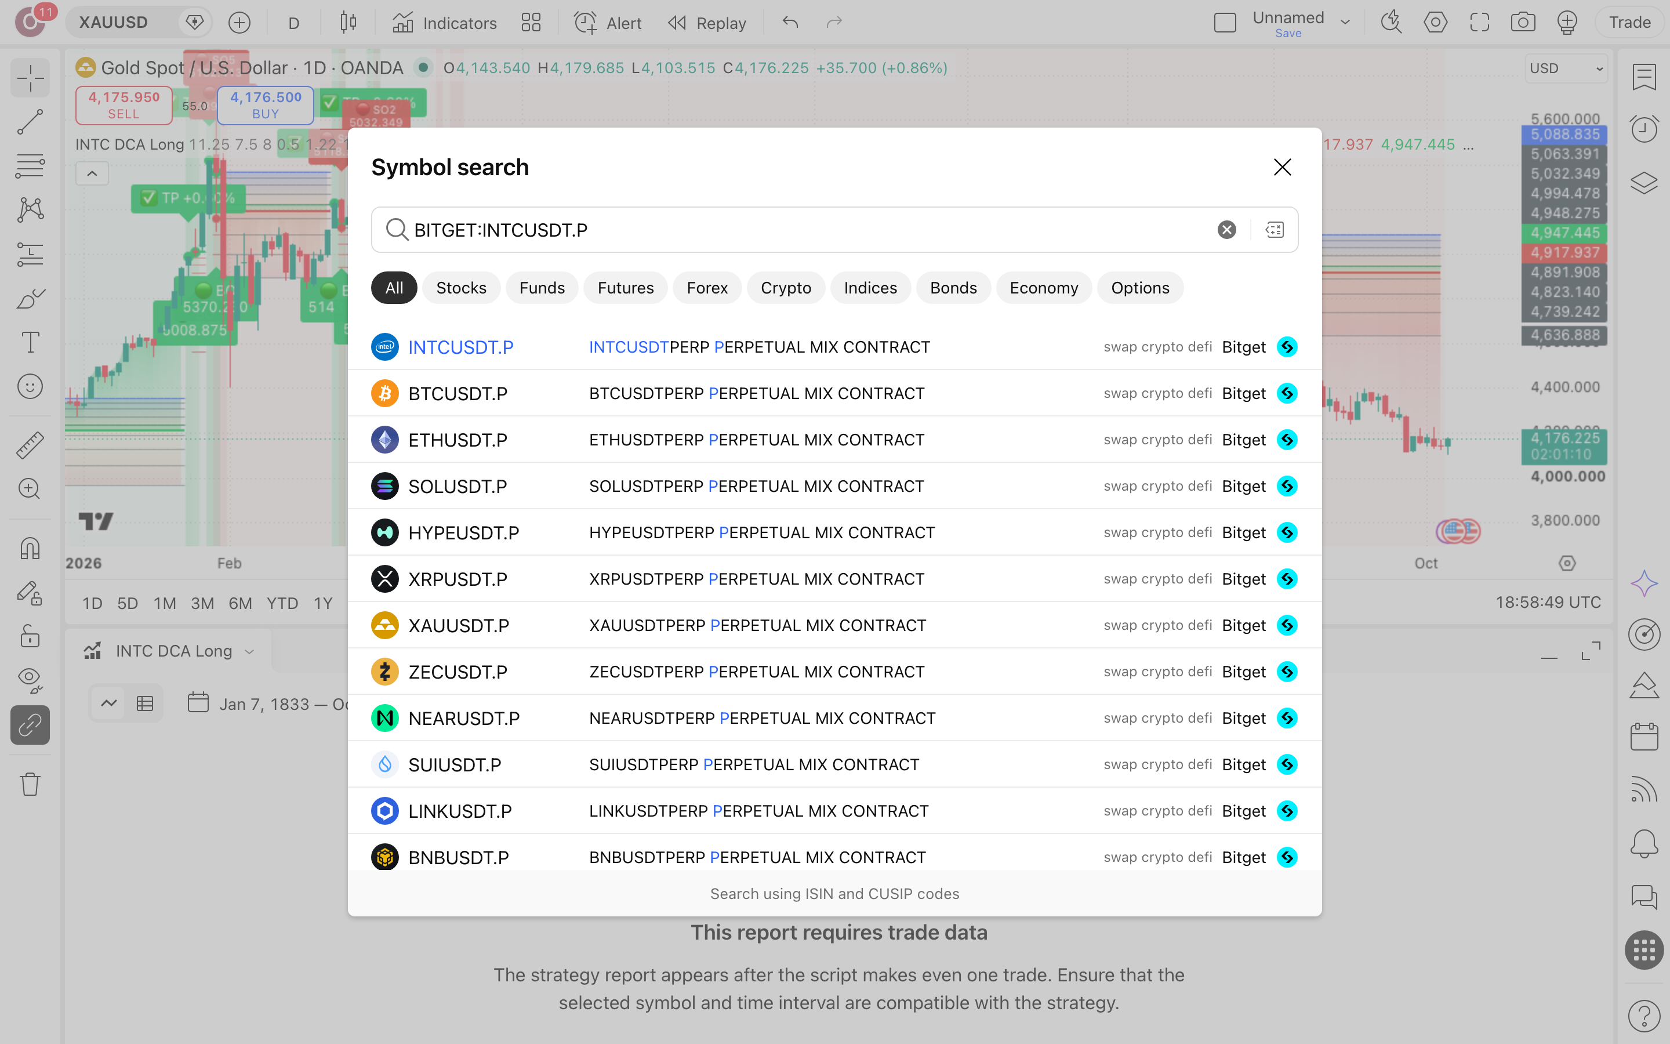
Task: Click the 4,176.500 BUY button
Action: pyautogui.click(x=266, y=105)
